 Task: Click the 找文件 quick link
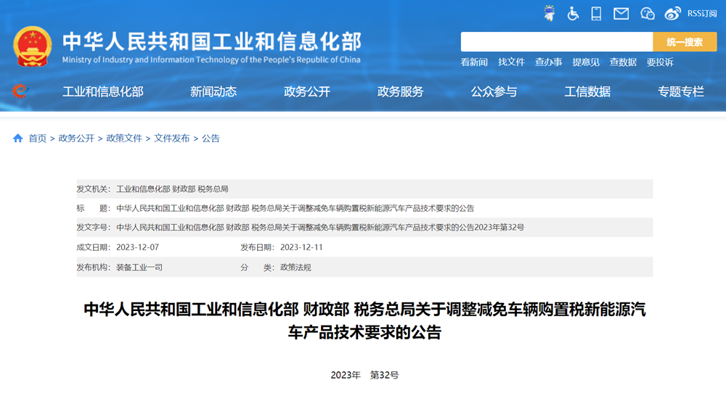click(511, 62)
